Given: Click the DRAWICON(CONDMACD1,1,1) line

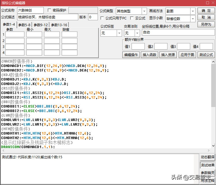Looking at the screenshot, I should point(28,147).
